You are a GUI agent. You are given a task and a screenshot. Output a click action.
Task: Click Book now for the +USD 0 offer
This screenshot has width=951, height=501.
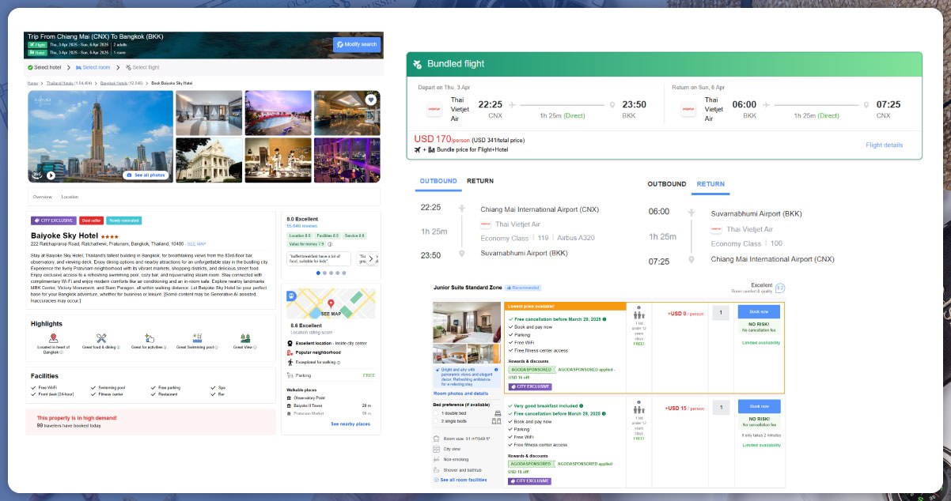(759, 312)
